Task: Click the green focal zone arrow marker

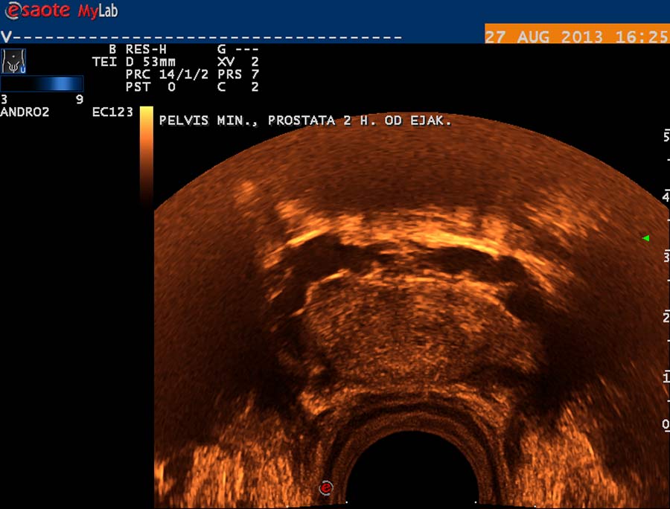Action: tap(645, 238)
